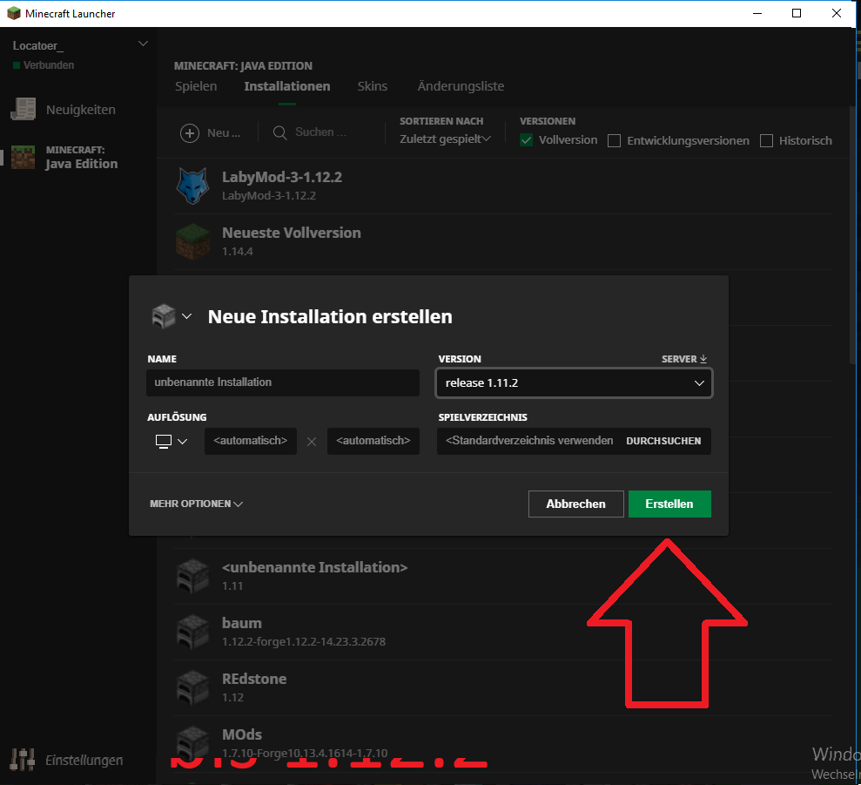This screenshot has height=785, width=861.
Task: Click DURCHSUCHEN to browse the game directory
Action: [x=663, y=441]
